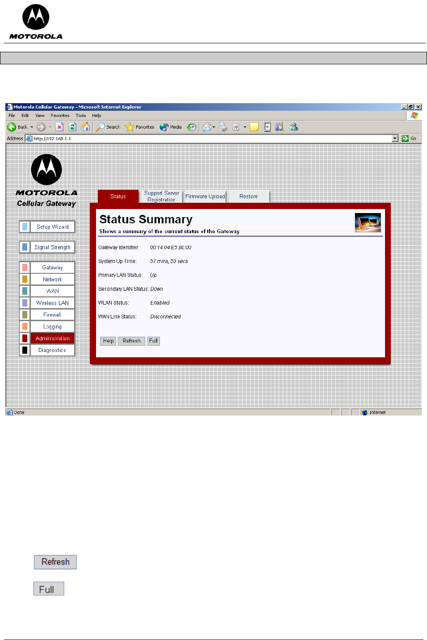
Task: Click the large Refresh button below the browser
Action: (55, 562)
